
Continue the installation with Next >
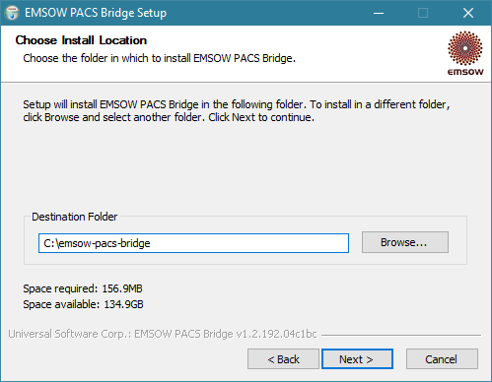coord(357,359)
